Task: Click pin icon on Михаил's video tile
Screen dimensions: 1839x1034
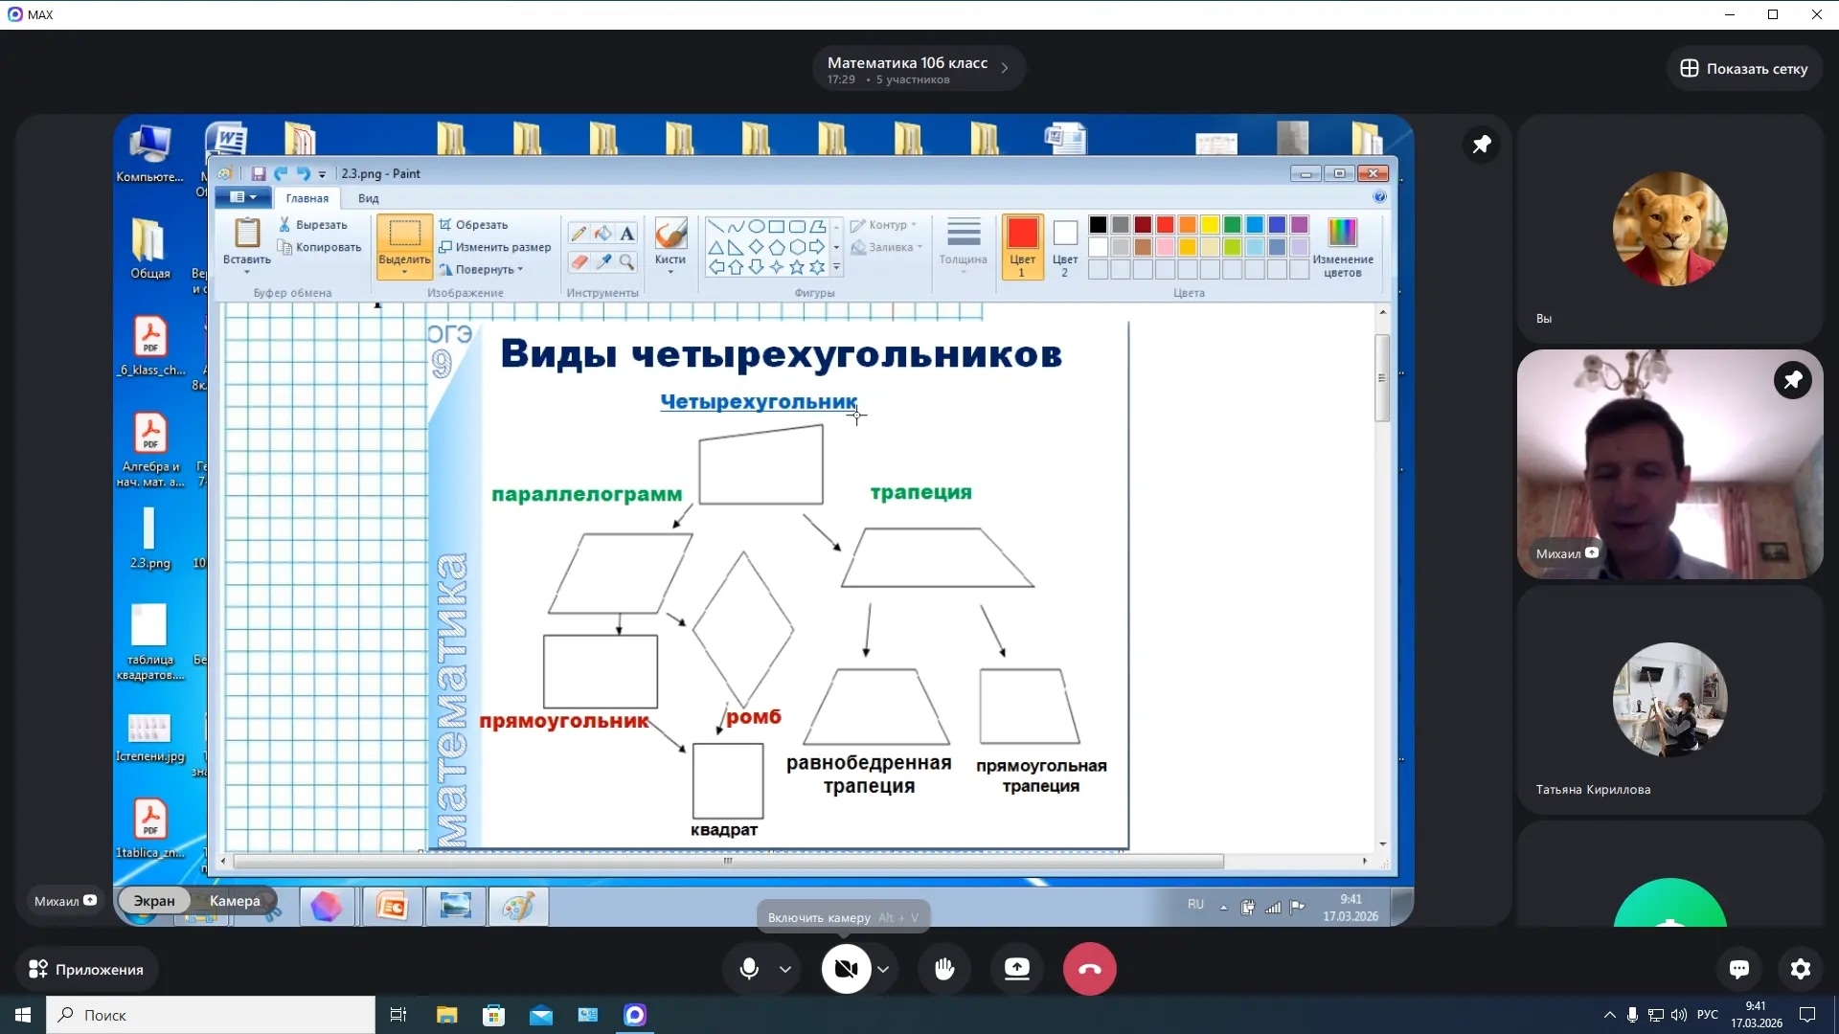Action: (1792, 380)
